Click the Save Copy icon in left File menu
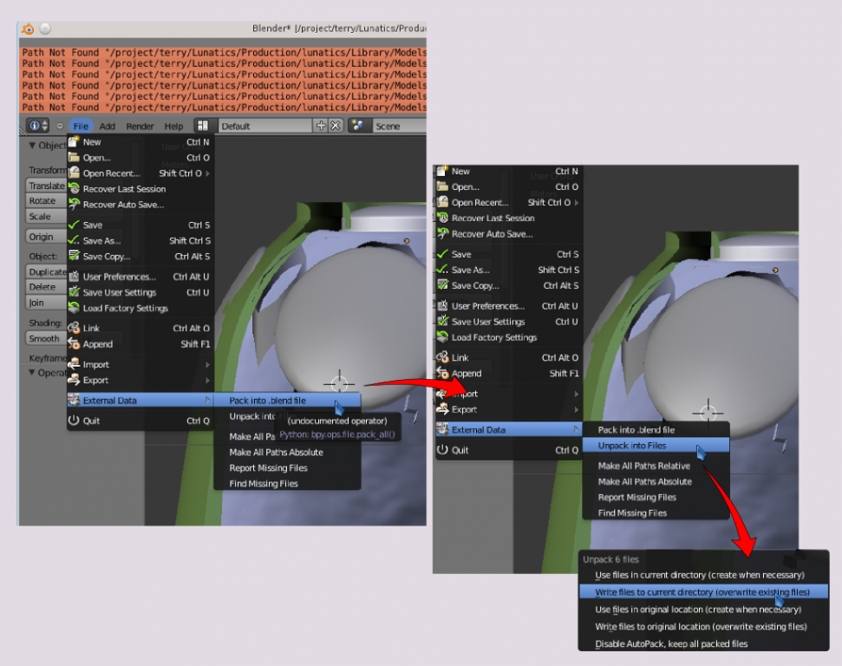This screenshot has height=666, width=842. click(74, 256)
